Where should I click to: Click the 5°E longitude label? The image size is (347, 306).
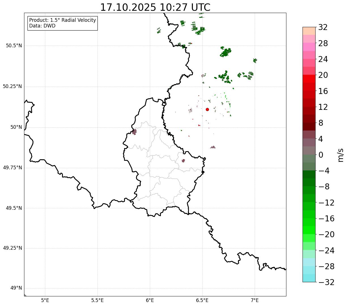[45, 300]
